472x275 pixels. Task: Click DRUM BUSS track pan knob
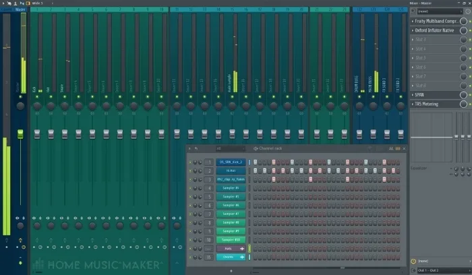click(x=359, y=106)
